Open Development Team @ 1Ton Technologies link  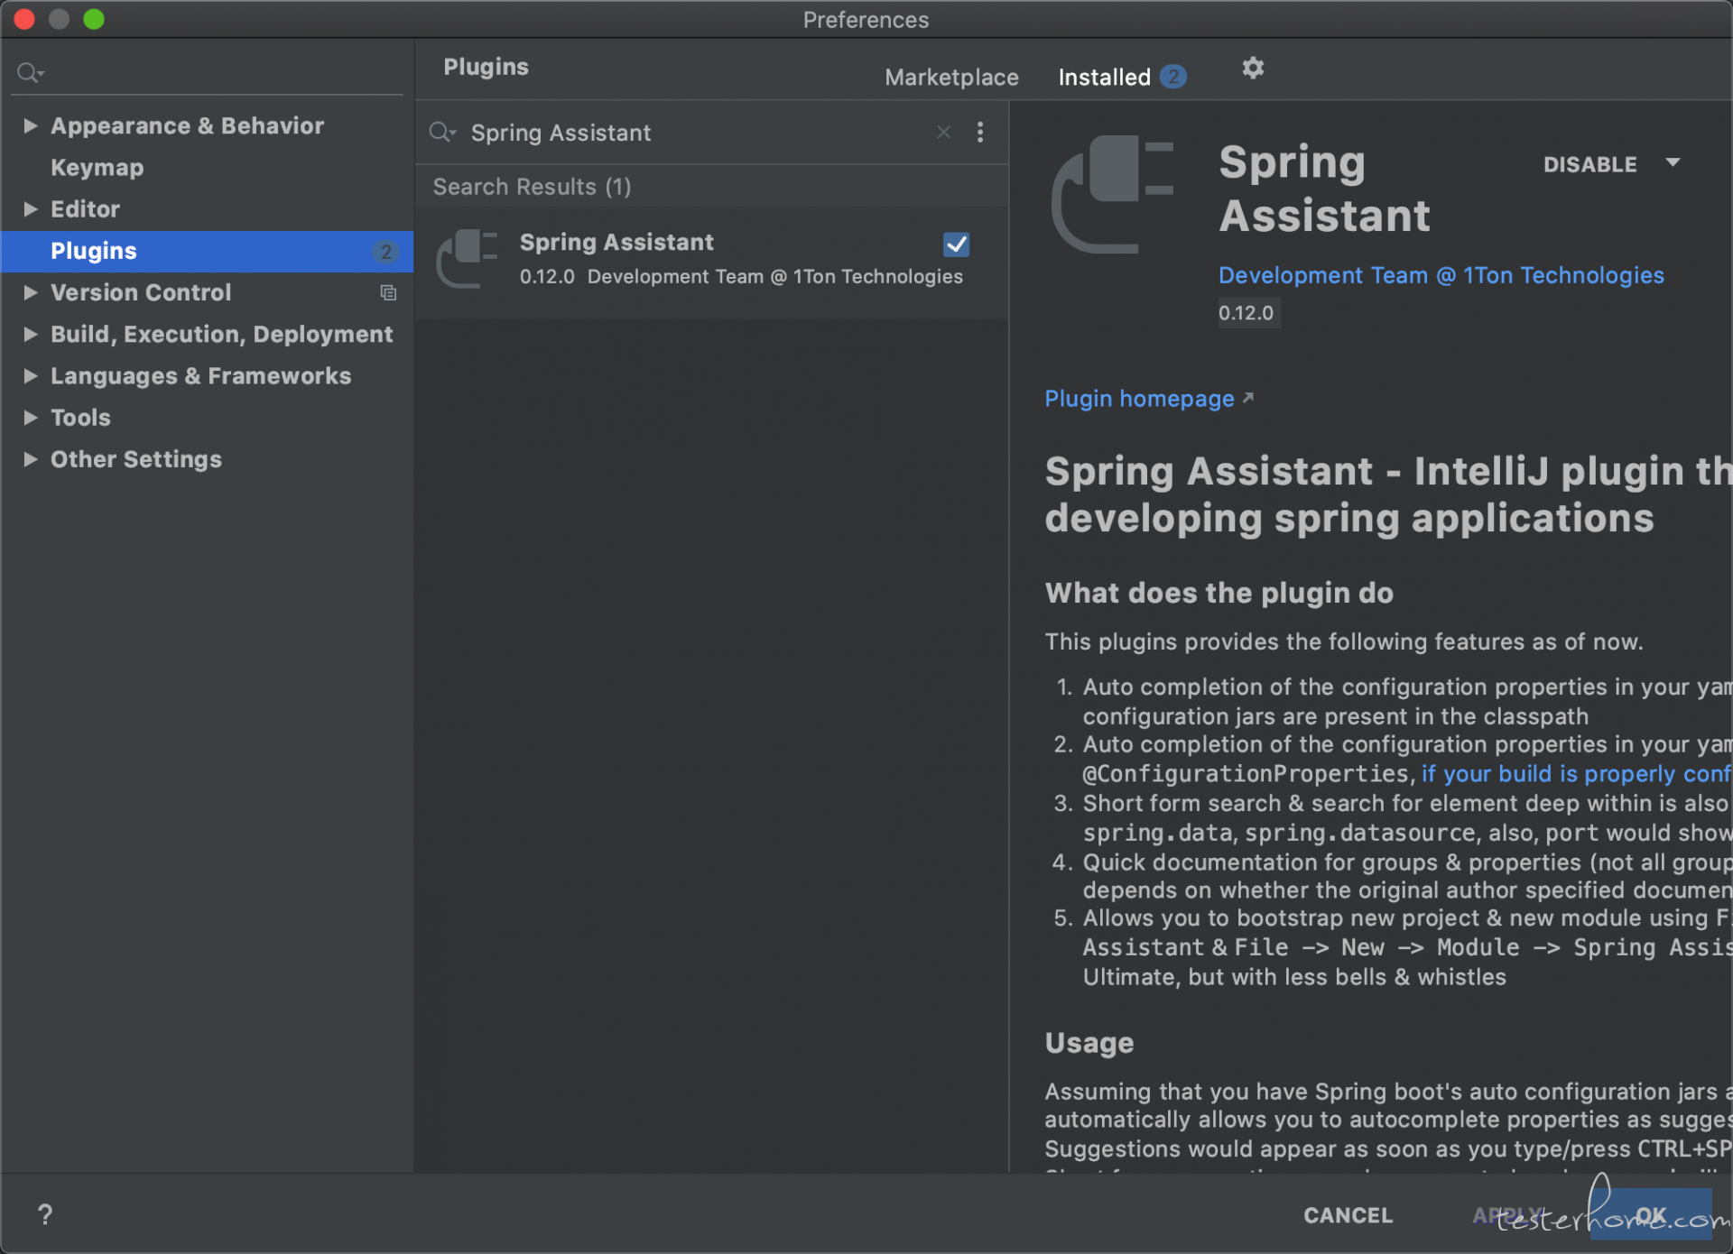(x=1441, y=275)
